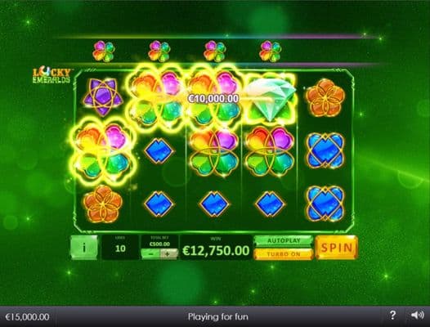The image size is (430, 327).
Task: Decrease total bet with minus button
Action: [150, 254]
